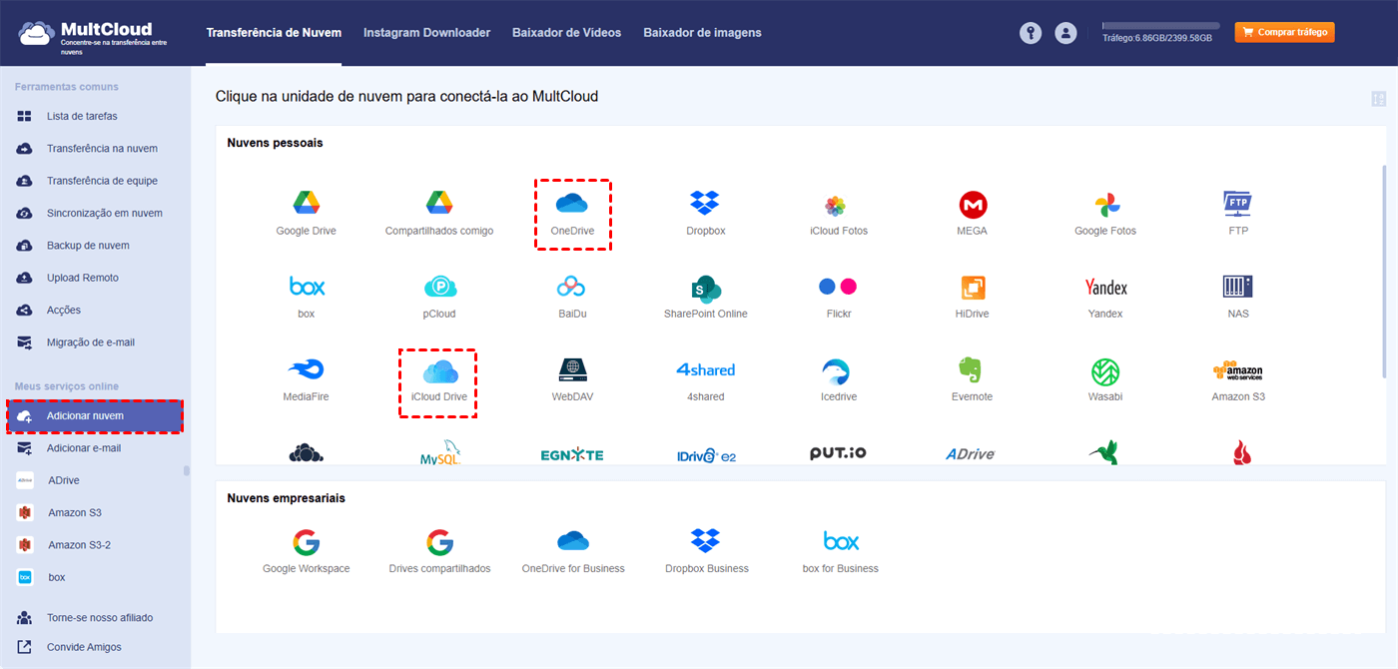This screenshot has height=669, width=1398.
Task: Click Comprar tráfego button
Action: click(1284, 33)
